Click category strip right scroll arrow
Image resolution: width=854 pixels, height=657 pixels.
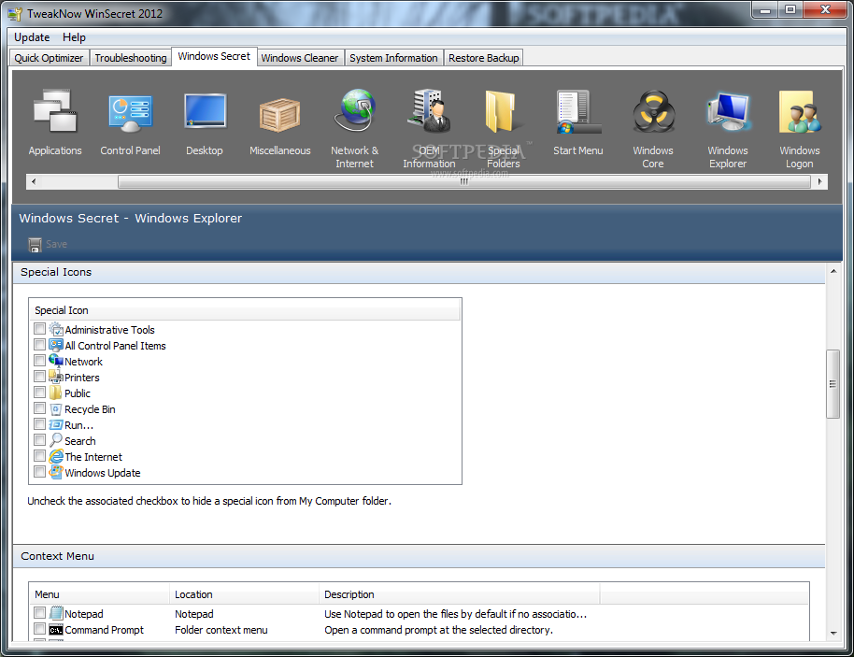(x=819, y=181)
